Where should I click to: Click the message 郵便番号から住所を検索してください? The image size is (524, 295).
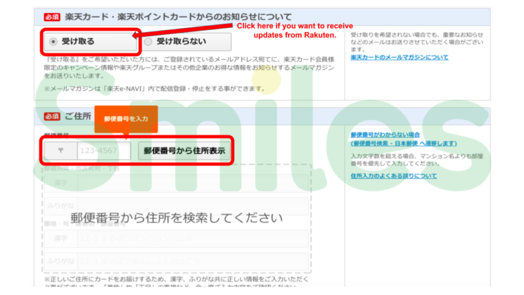177,218
